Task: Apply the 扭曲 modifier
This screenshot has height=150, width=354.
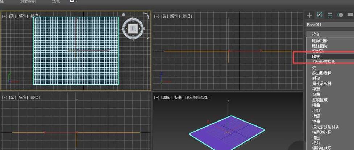Action: point(316,105)
